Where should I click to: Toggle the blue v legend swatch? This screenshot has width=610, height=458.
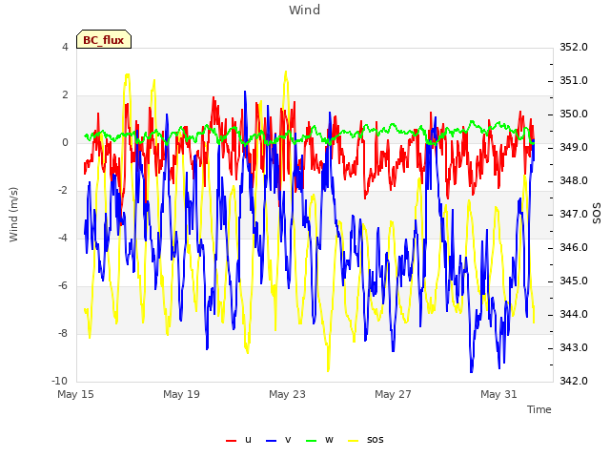[x=271, y=441]
